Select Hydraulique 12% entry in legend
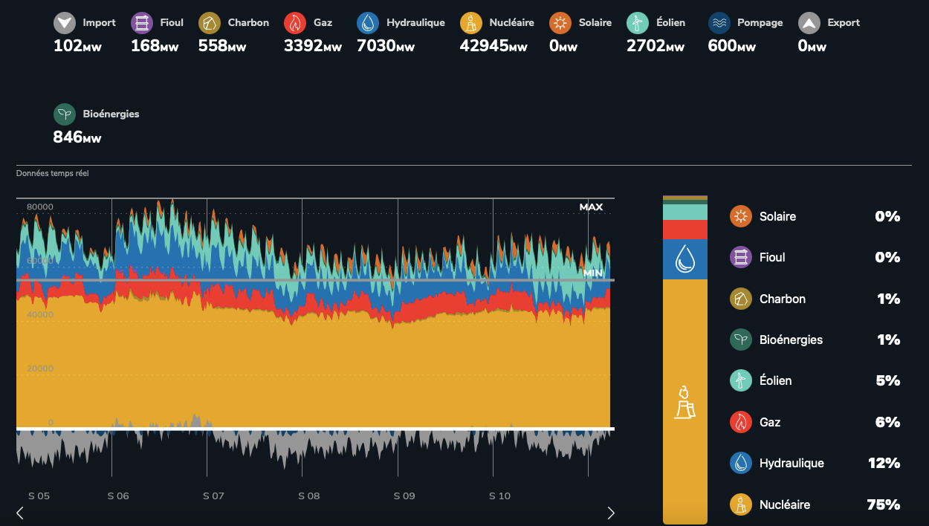The width and height of the screenshot is (929, 526). (815, 464)
